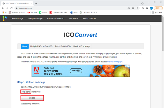Switch to Batch PNG to ICO tab
This screenshot has height=108, width=164.
(63, 46)
